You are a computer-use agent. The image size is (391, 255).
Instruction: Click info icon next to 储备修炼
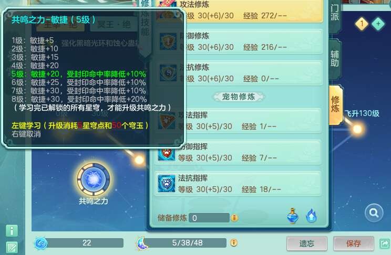(234, 218)
